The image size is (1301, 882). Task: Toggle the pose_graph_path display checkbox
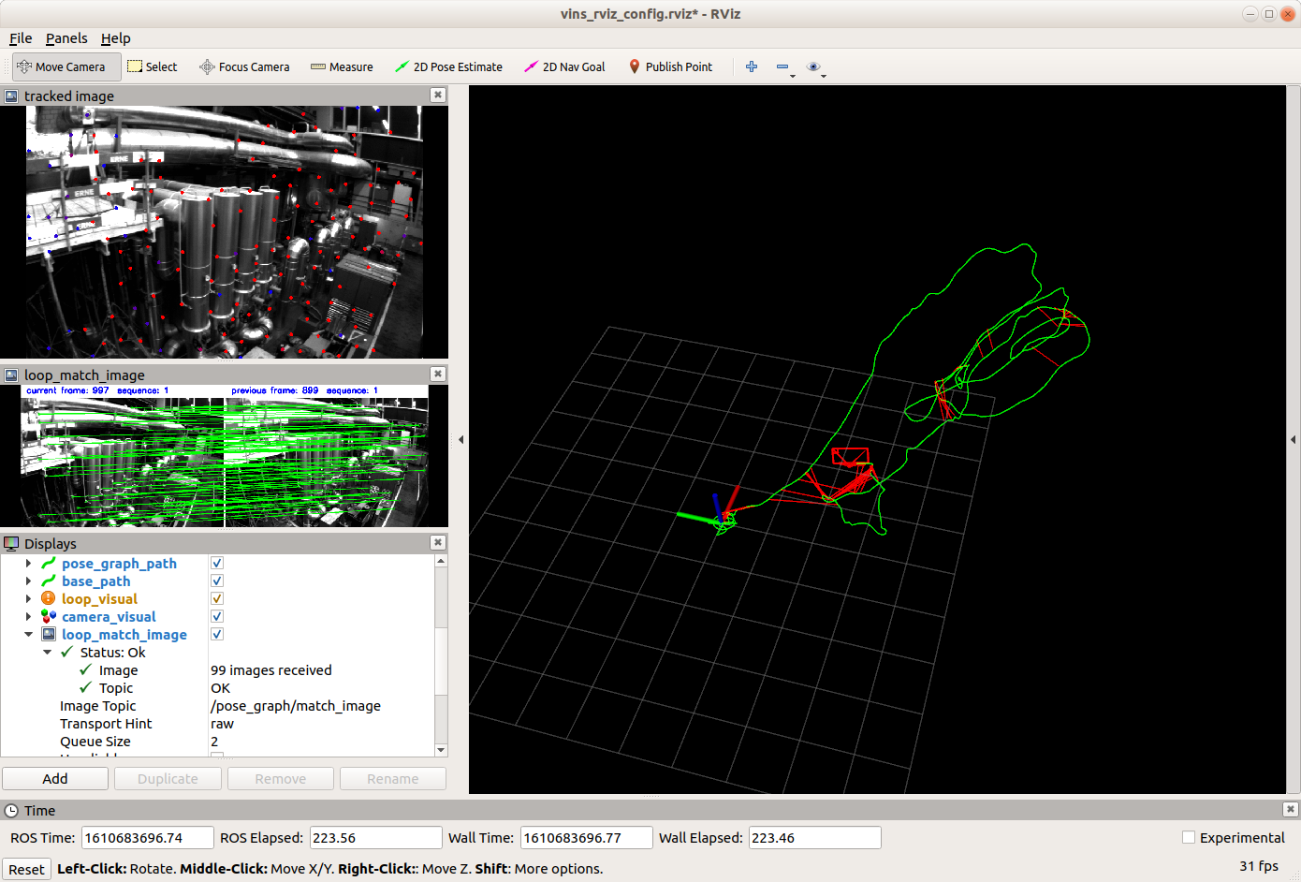217,563
